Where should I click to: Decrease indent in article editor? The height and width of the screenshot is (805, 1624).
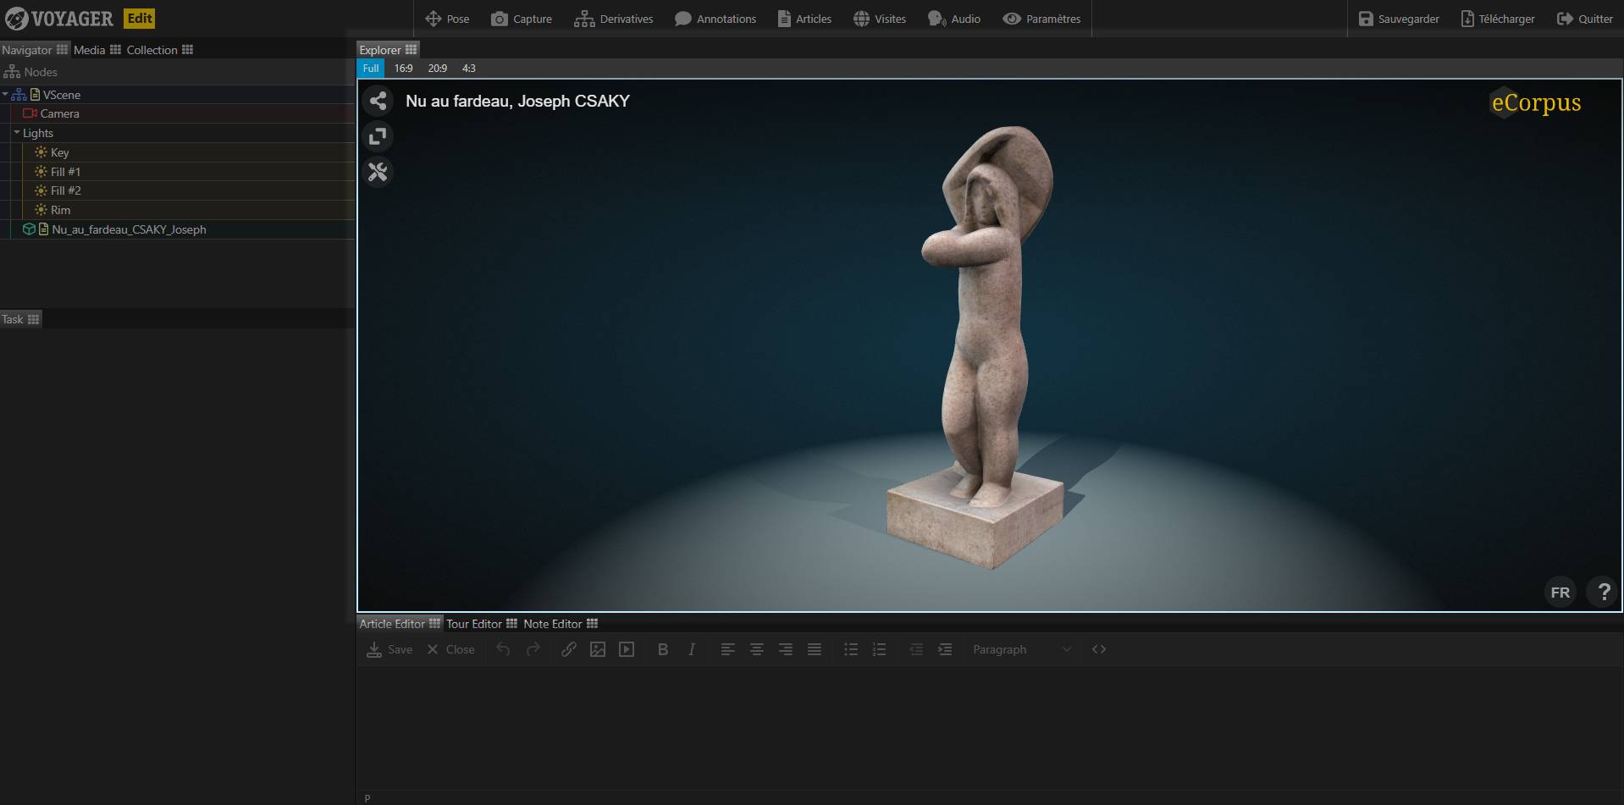(x=916, y=649)
